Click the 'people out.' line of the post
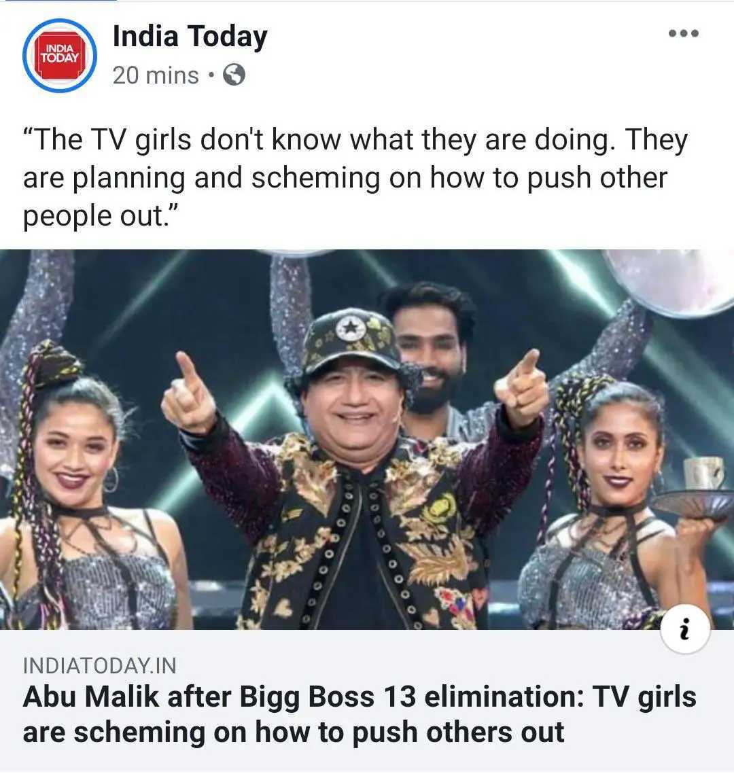Screen dimensions: 734x776 pos(100,216)
